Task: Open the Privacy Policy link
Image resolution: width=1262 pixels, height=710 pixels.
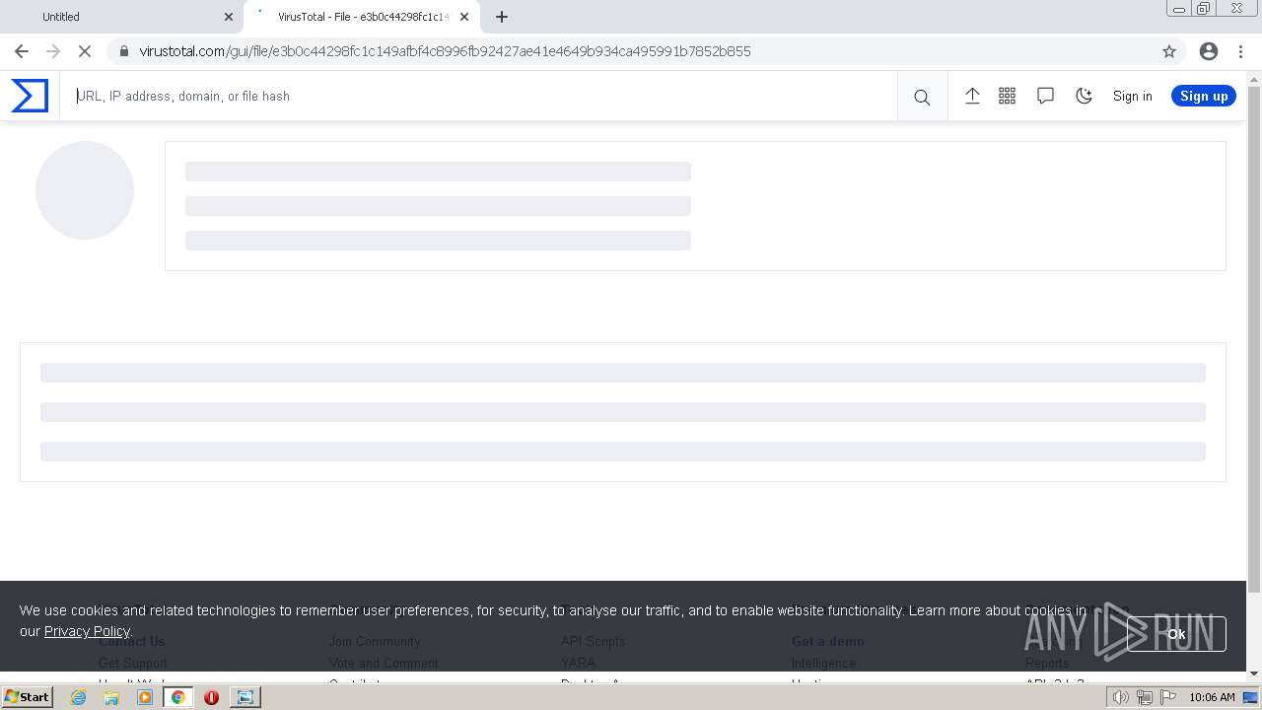Action: tap(87, 631)
